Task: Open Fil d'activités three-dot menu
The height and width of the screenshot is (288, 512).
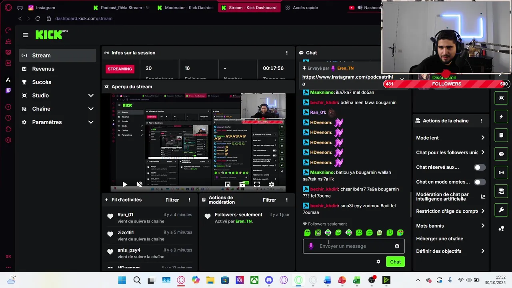Action: 190,200
